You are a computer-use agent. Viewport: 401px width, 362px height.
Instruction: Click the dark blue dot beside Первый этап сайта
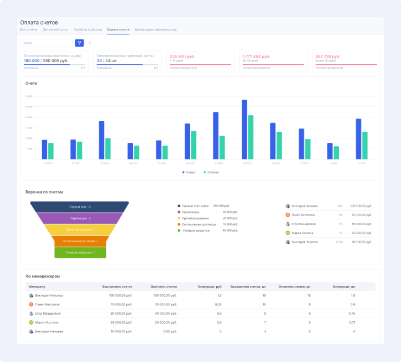179,206
